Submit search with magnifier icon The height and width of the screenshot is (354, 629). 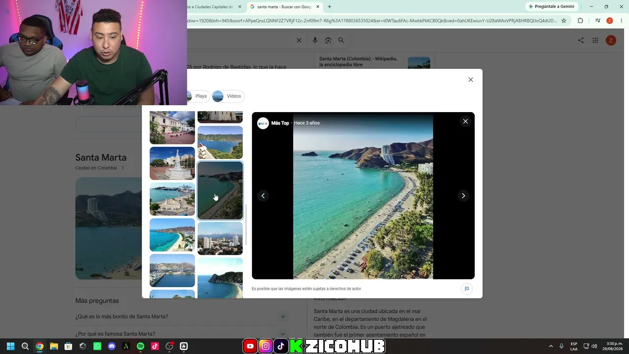pyautogui.click(x=341, y=40)
